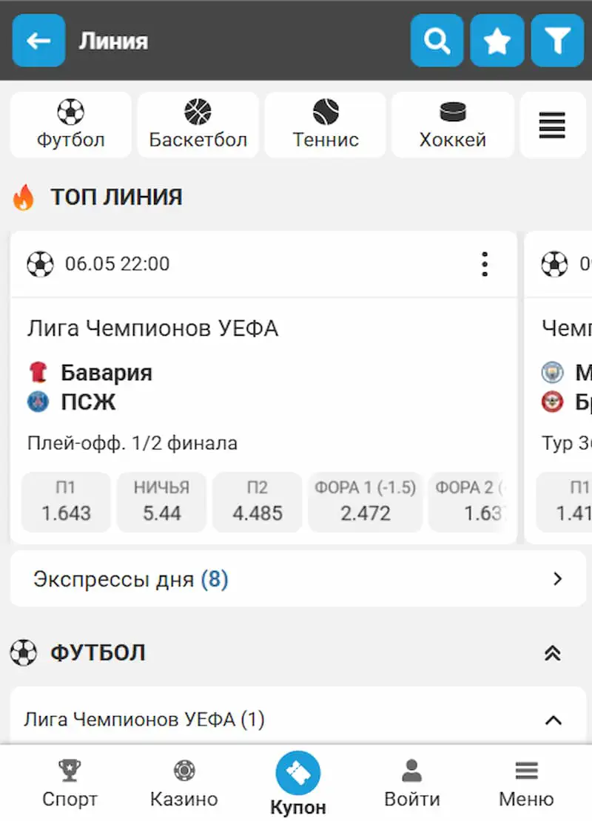The width and height of the screenshot is (592, 821).
Task: Choose the Хоккей category
Action: 453,124
